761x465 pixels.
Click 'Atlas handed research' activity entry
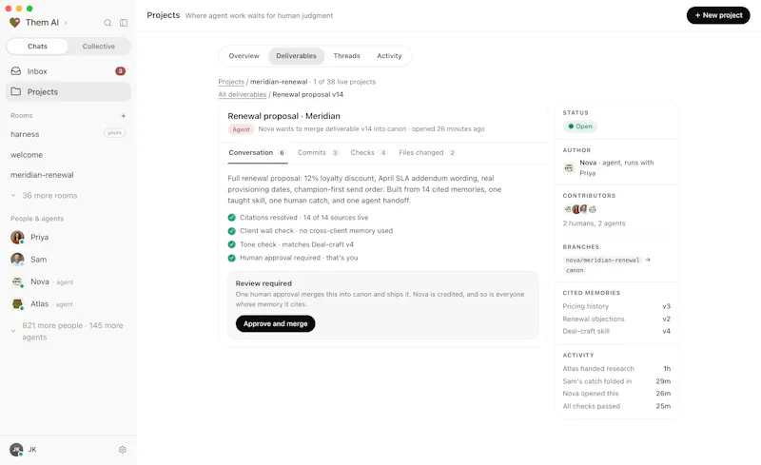(616, 368)
